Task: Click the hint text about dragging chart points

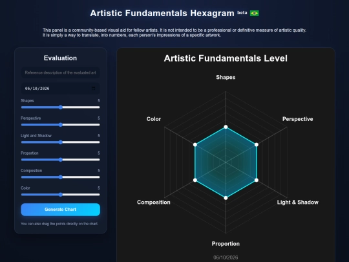Action: pos(59,224)
